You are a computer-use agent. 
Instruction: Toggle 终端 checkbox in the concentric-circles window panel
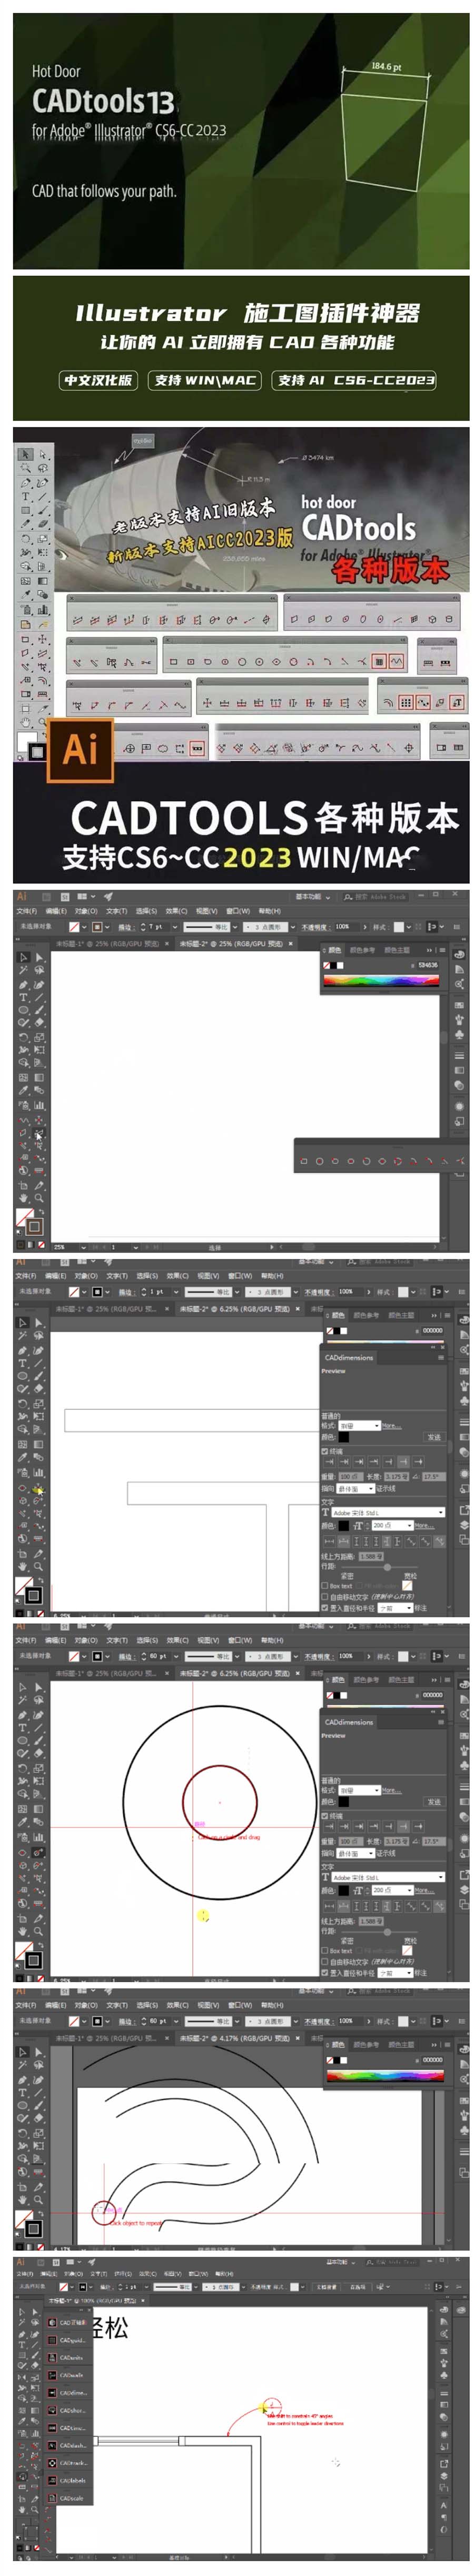point(324,1815)
